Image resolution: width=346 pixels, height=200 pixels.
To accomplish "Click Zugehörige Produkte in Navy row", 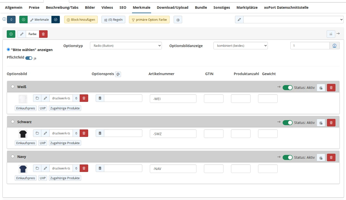I will 65,178.
